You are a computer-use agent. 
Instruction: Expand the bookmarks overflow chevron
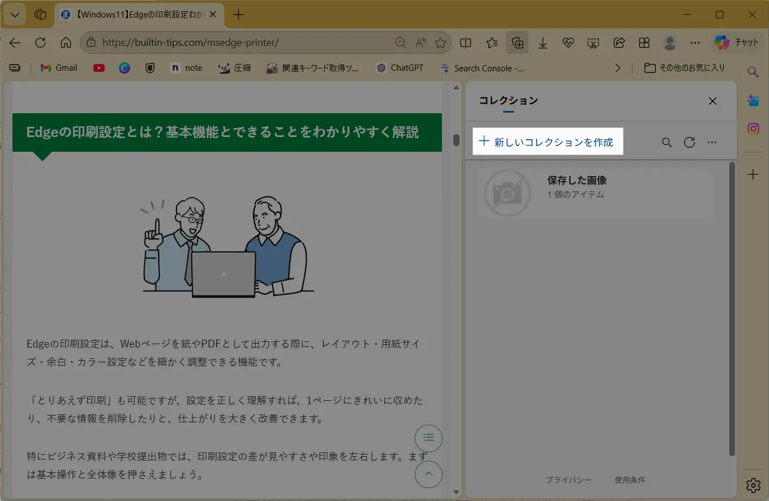pos(617,68)
